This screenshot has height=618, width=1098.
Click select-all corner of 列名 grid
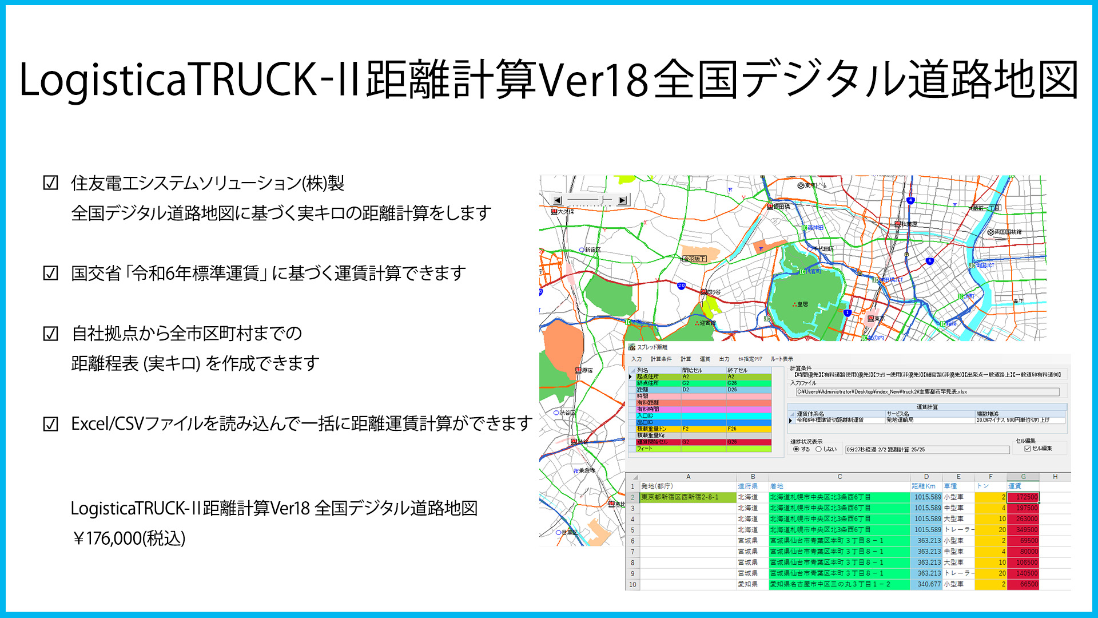(631, 370)
